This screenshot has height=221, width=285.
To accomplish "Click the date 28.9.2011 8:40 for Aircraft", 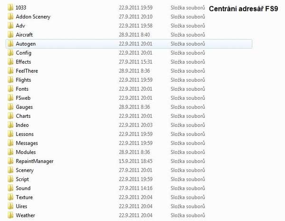I will click(x=134, y=35).
